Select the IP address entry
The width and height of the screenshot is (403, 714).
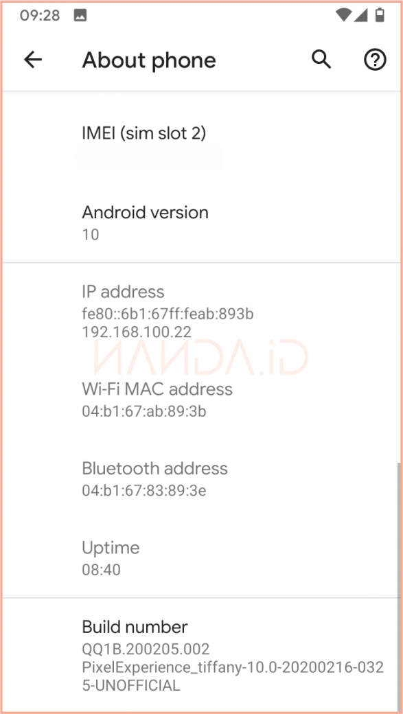coord(201,312)
